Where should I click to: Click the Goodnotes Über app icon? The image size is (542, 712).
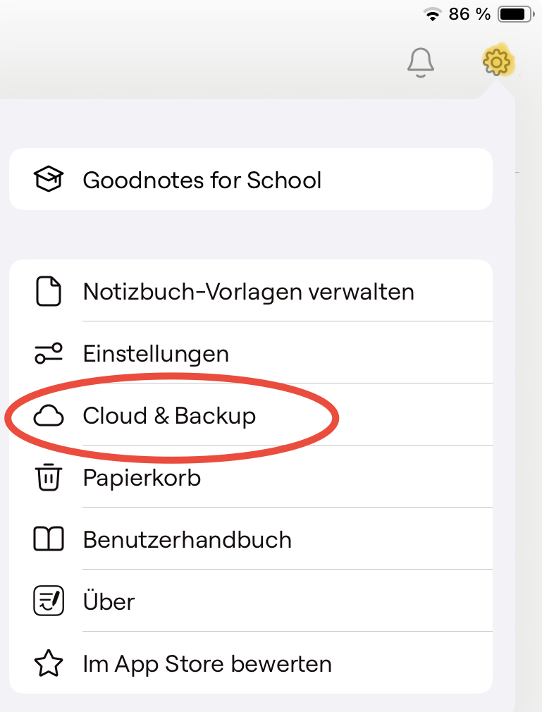49,601
